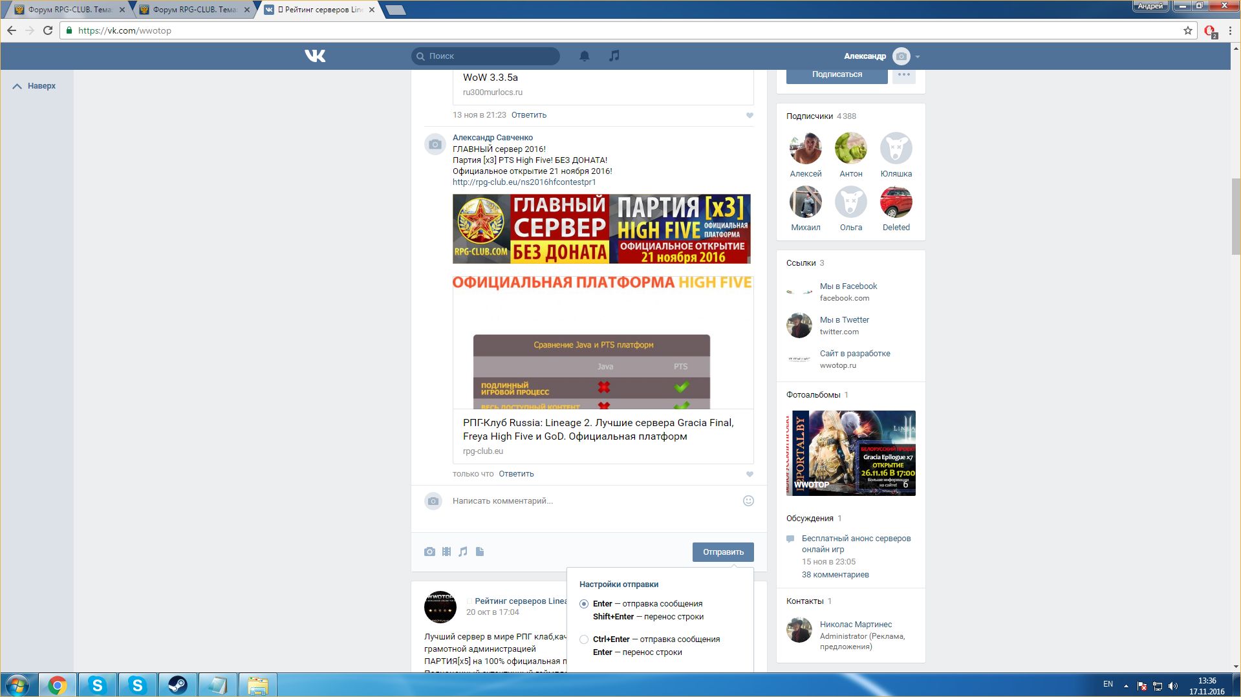1241x697 pixels.
Task: Switch to first Форум RPG-CLUB tab
Action: (x=69, y=10)
